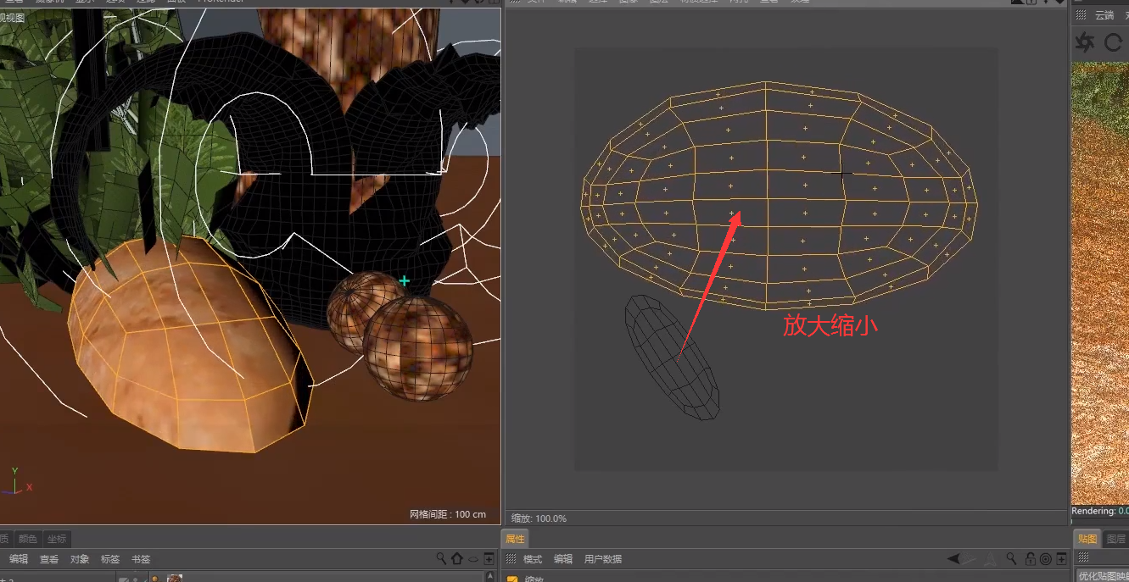Click the object manager search magnifier icon
This screenshot has width=1129, height=582.
441,559
